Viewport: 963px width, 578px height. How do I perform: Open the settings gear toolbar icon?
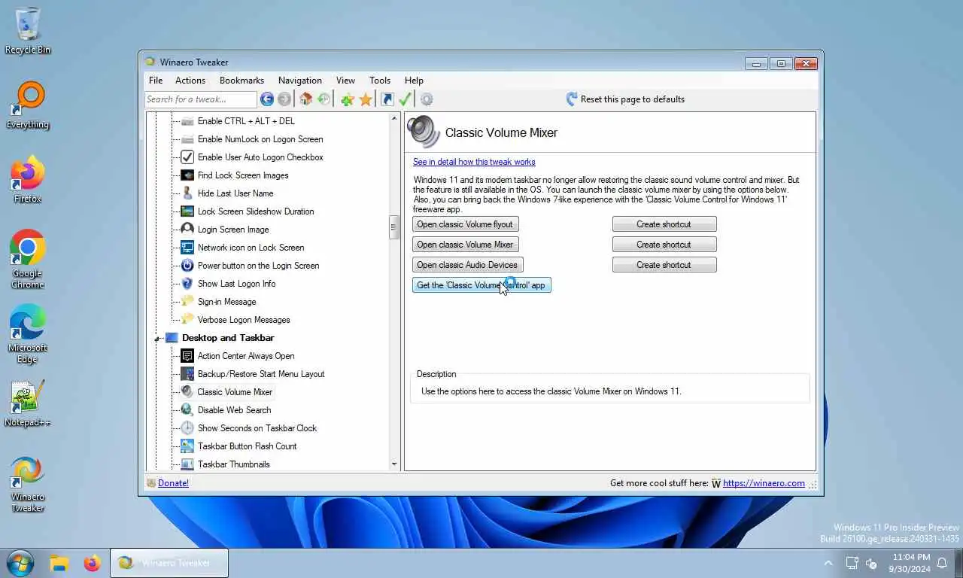pos(427,99)
